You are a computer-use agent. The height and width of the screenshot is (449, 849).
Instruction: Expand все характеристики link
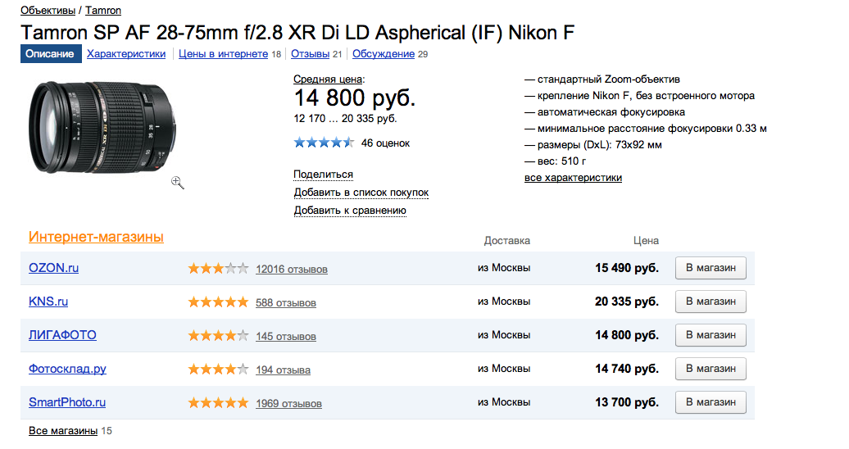573,178
